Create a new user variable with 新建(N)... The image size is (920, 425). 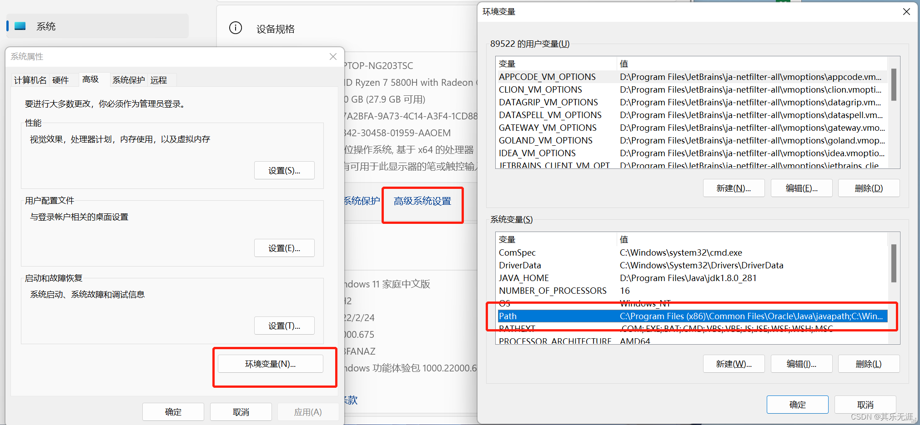click(x=734, y=188)
